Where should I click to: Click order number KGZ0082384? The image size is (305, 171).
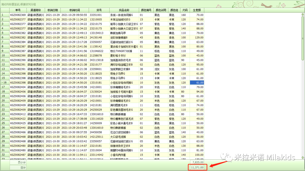(18, 42)
